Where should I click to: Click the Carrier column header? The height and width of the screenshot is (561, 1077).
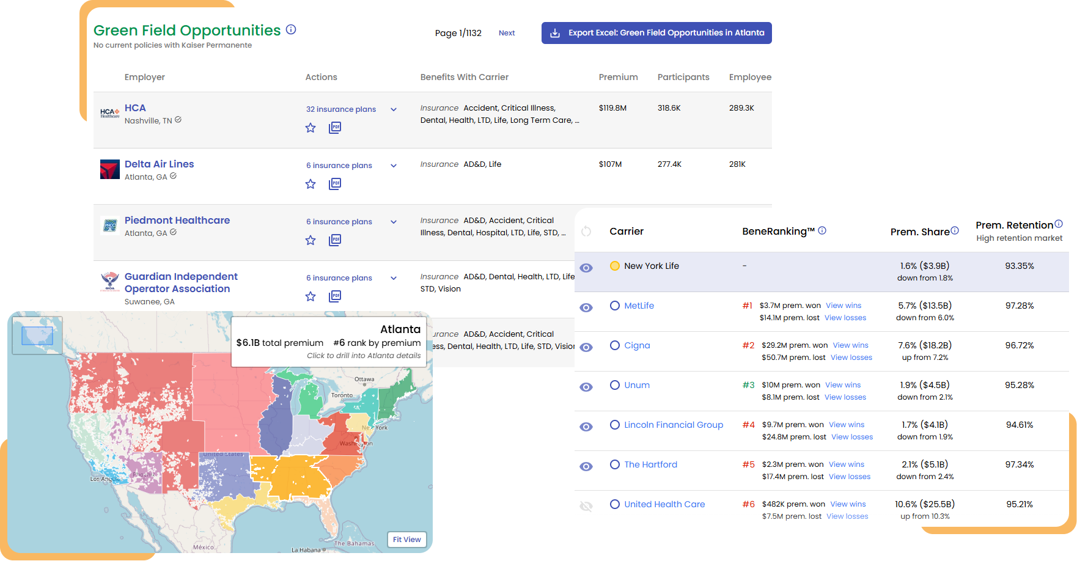pos(627,231)
